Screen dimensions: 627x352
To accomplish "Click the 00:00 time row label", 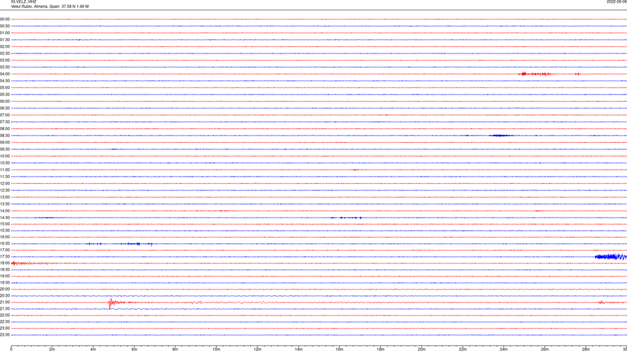I will [x=5, y=19].
